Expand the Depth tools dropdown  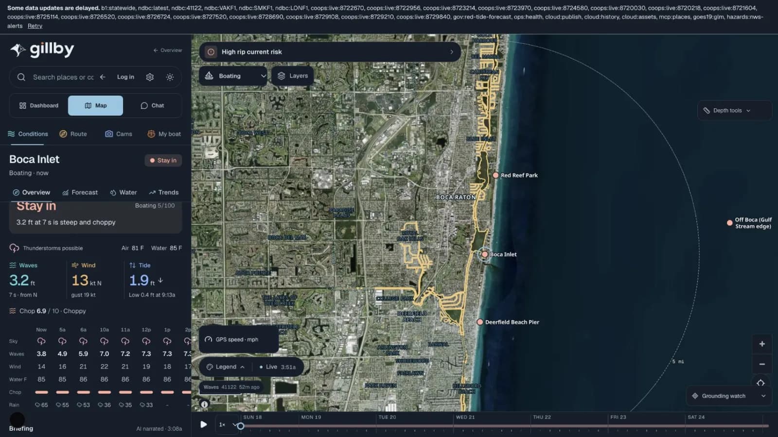tap(734, 111)
